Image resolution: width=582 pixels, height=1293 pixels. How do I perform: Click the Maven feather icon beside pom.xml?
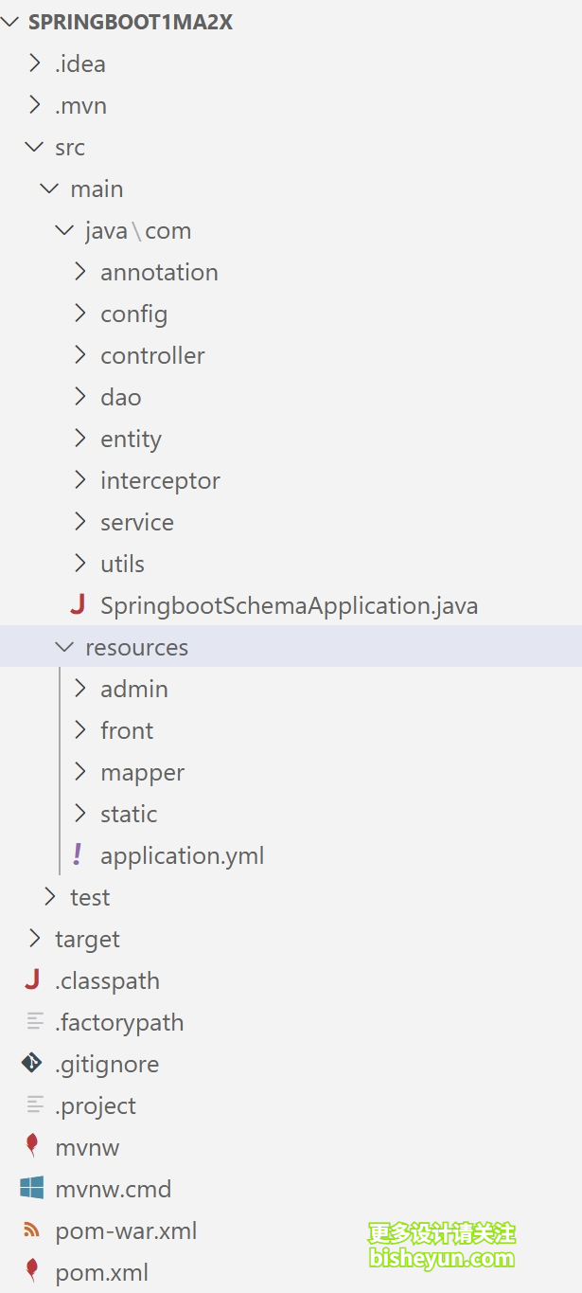tap(32, 1270)
